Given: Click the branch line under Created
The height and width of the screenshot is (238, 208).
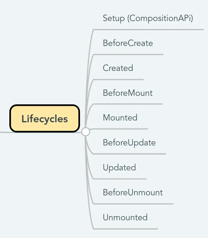Looking at the screenshot, I should click(x=118, y=79).
